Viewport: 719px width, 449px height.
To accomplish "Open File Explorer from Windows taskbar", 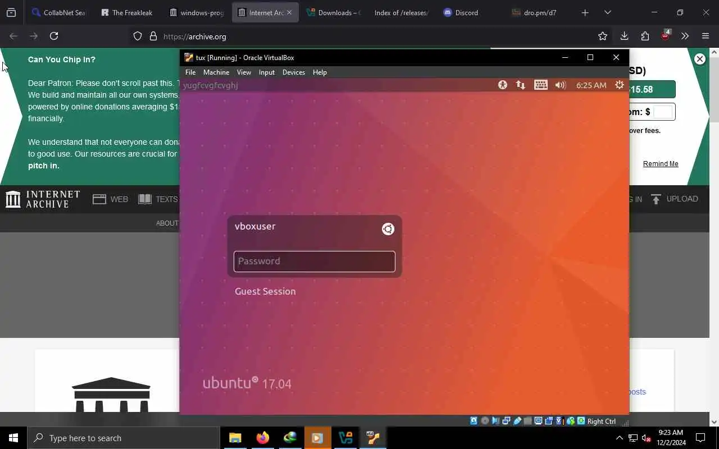I will pos(235,438).
